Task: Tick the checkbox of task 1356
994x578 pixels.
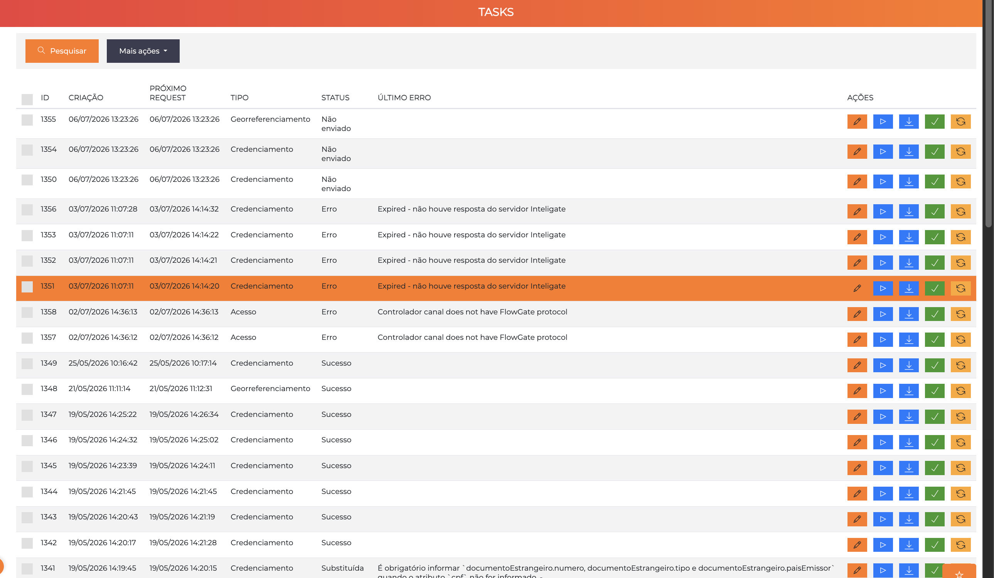Action: [x=27, y=210]
